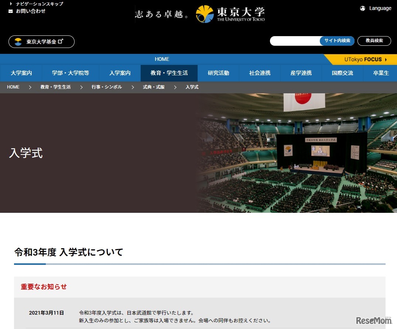Go to 行事・シンボル breadcrumb
This screenshot has width=397, height=329.
point(107,87)
